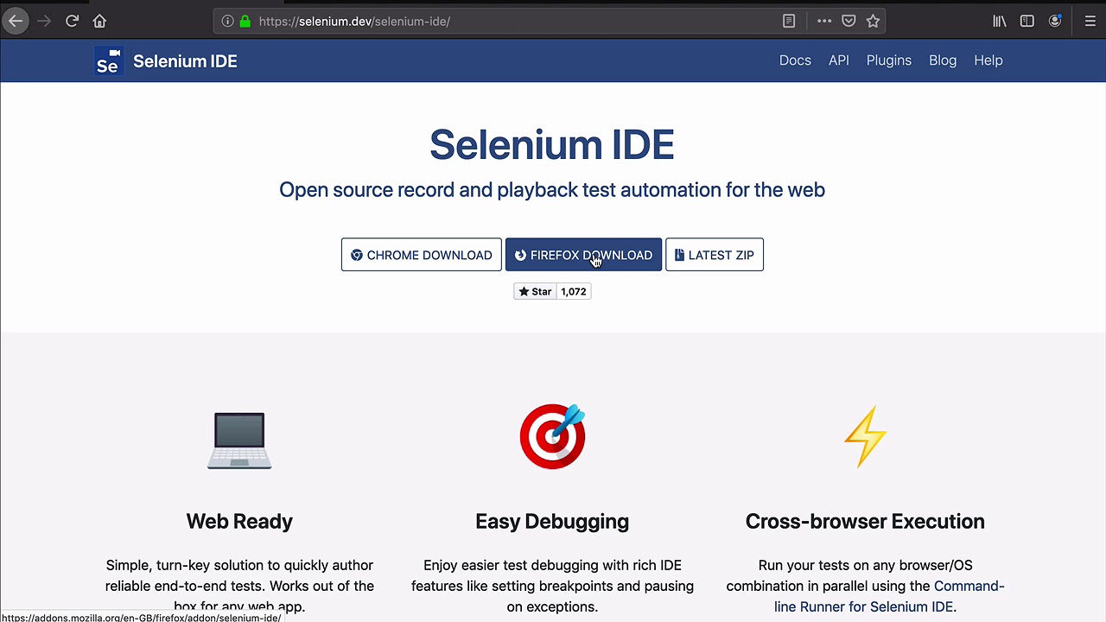Viewport: 1106px width, 622px height.
Task: Click the green padlock security icon
Action: point(245,21)
